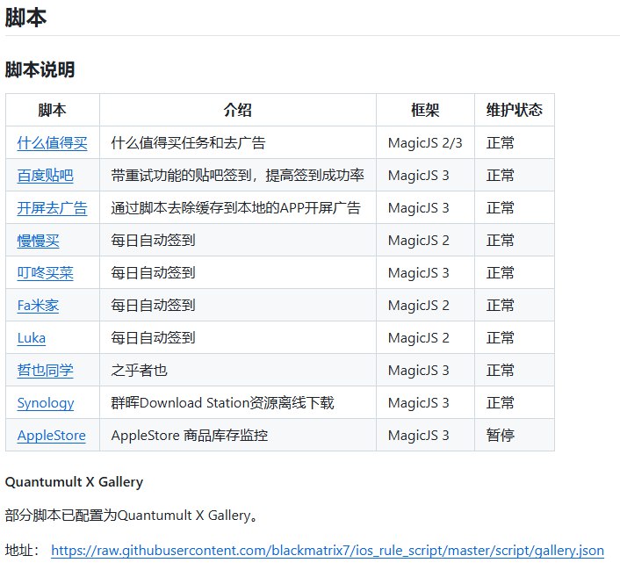This screenshot has height=570, width=620.
Task: Open the gallery.json raw GitHub URL
Action: click(328, 551)
